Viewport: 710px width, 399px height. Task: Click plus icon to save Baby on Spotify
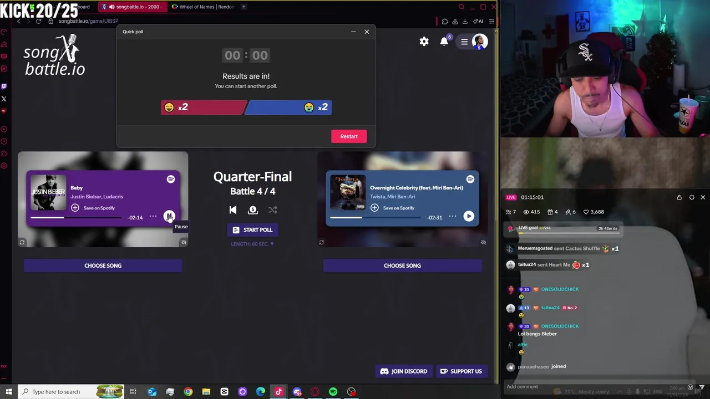[75, 208]
